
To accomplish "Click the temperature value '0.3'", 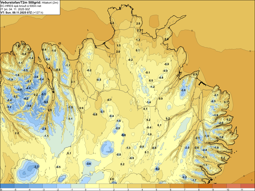I will 29,49.
